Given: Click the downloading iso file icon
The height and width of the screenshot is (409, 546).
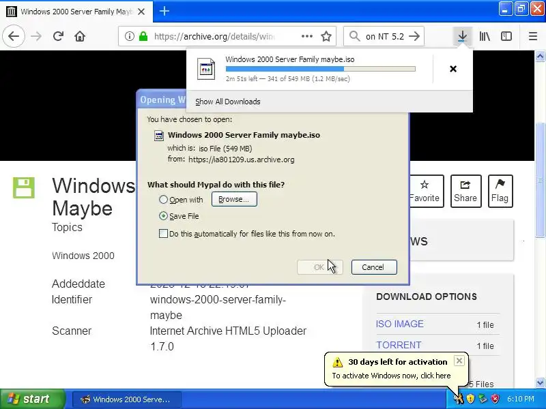Looking at the screenshot, I should point(206,69).
